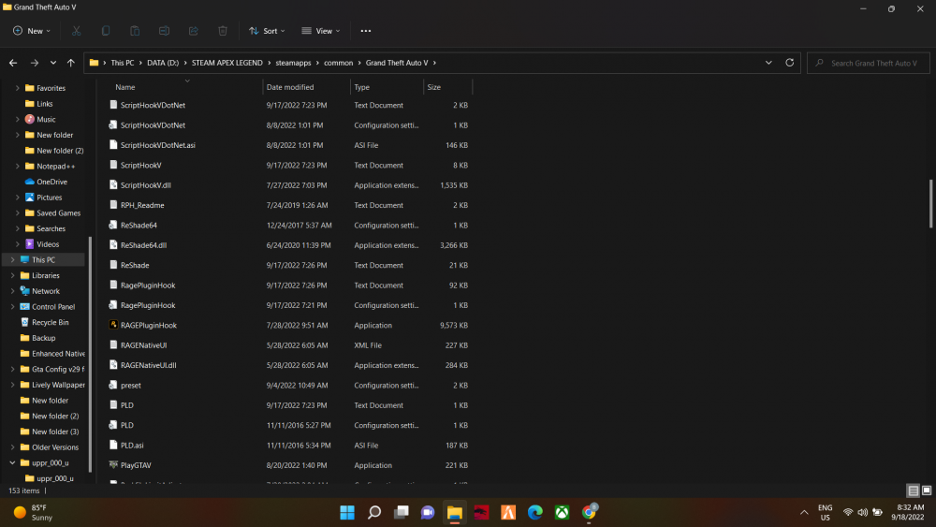Expand the Libraries tree node
Screen dimensions: 936x527
coord(12,276)
